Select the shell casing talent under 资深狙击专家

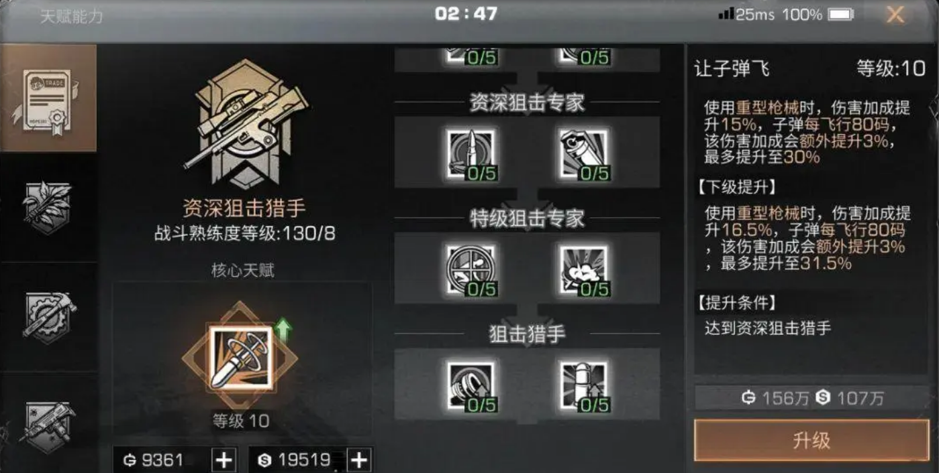(x=584, y=153)
